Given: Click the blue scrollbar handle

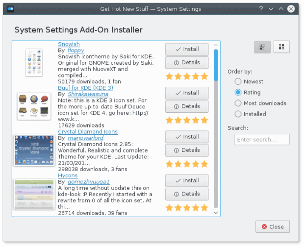Looking at the screenshot, I should (216, 65).
